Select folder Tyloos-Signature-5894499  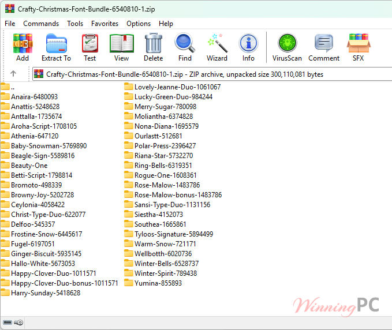pos(169,234)
